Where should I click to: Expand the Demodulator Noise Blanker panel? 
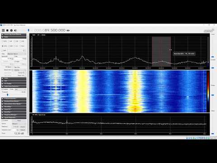click(x=14, y=104)
